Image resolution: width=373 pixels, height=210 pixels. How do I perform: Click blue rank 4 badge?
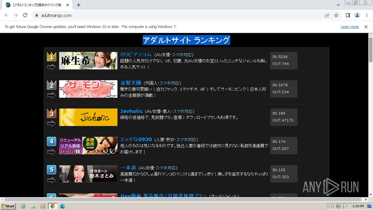[x=52, y=141]
